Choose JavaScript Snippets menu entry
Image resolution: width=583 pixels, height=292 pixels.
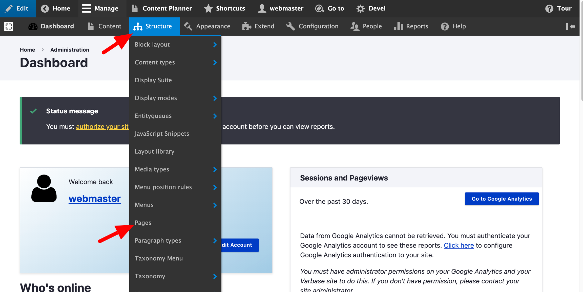(162, 133)
